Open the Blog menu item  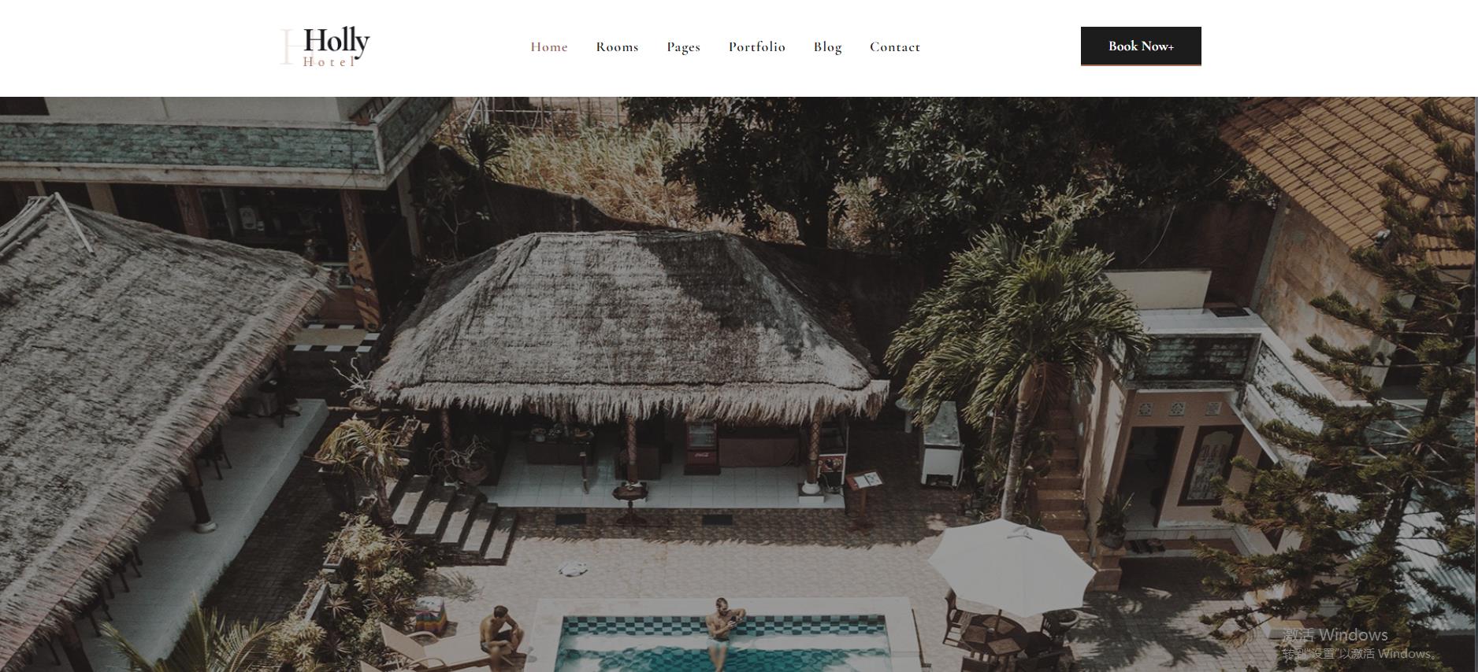coord(827,47)
